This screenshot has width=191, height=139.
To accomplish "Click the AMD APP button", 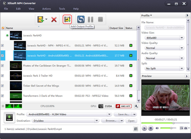I will (124, 106).
